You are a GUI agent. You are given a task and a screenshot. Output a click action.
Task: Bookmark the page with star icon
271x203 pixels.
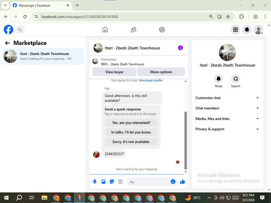click(x=228, y=17)
